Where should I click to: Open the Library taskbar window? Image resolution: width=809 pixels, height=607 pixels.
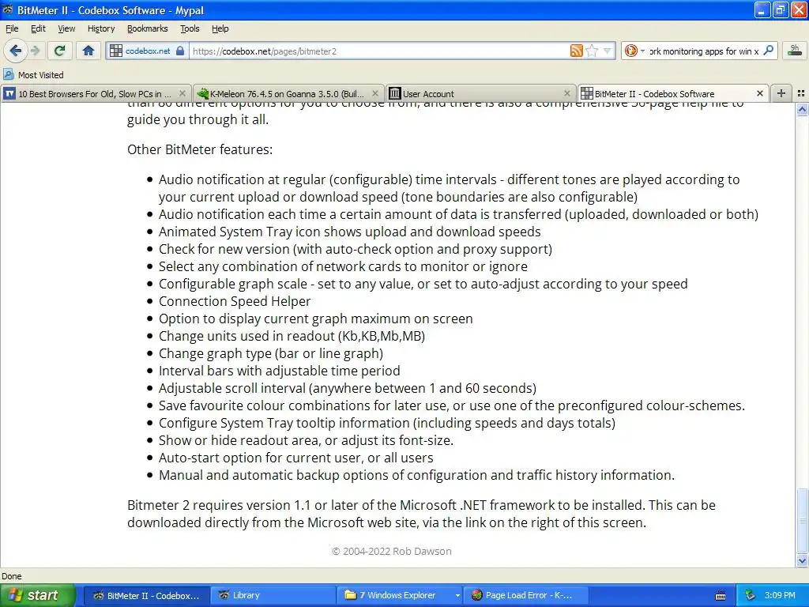273,596
